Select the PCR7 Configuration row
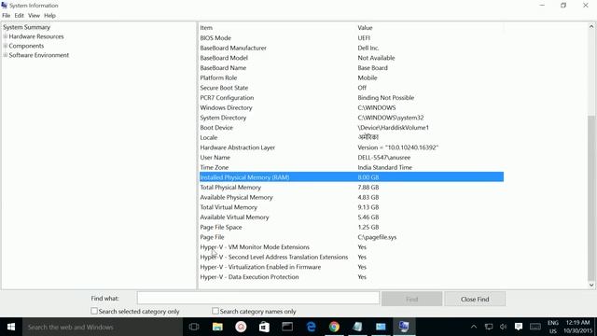This screenshot has width=597, height=336. (352, 98)
